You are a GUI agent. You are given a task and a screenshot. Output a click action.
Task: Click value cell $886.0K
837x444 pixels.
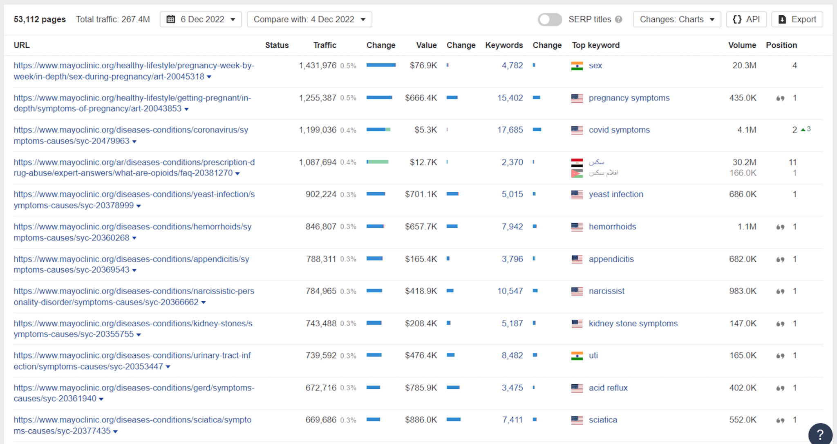[x=421, y=420]
